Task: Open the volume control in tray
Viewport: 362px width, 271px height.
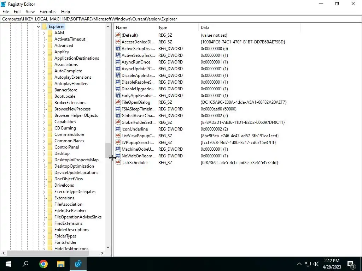Action: 316,264
